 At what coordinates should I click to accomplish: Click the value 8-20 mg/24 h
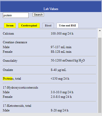point(60,110)
